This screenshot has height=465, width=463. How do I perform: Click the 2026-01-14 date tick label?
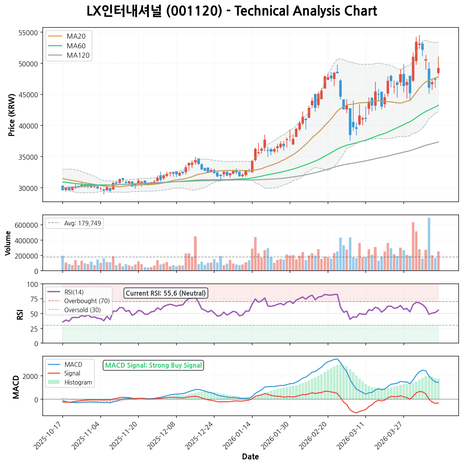[x=239, y=436]
